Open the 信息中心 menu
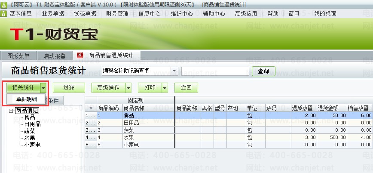 coord(150,14)
